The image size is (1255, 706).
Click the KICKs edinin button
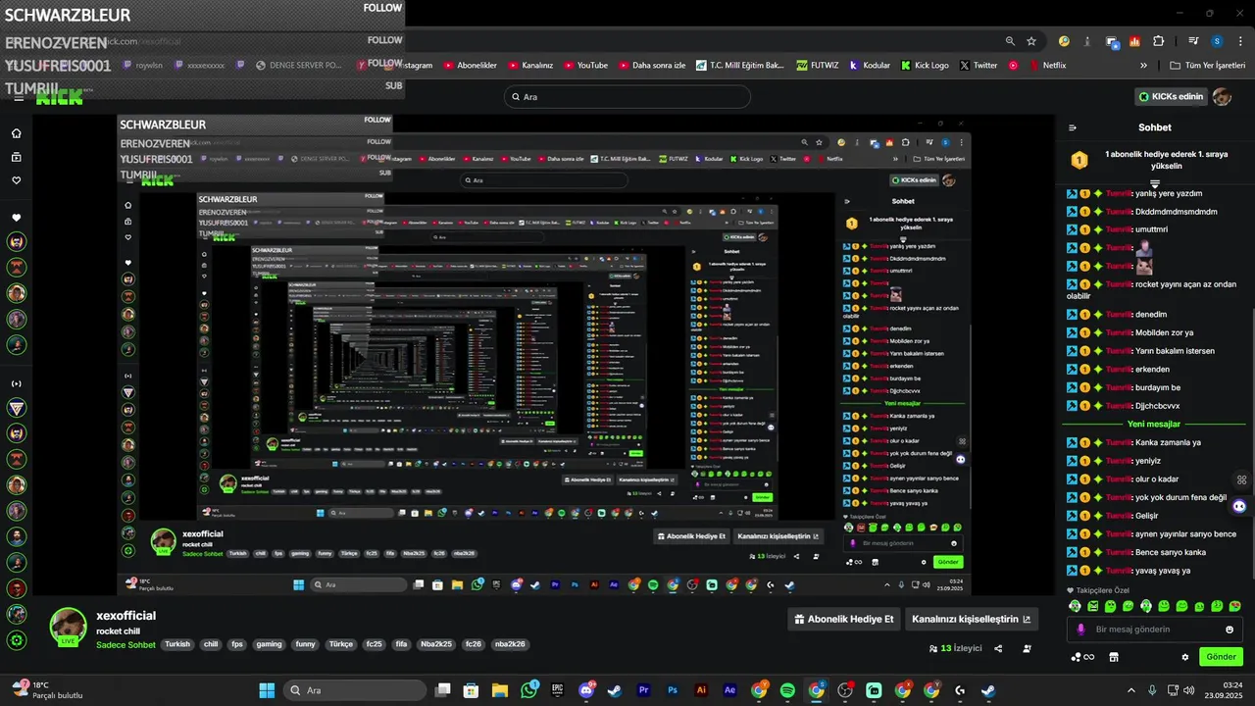point(1171,96)
